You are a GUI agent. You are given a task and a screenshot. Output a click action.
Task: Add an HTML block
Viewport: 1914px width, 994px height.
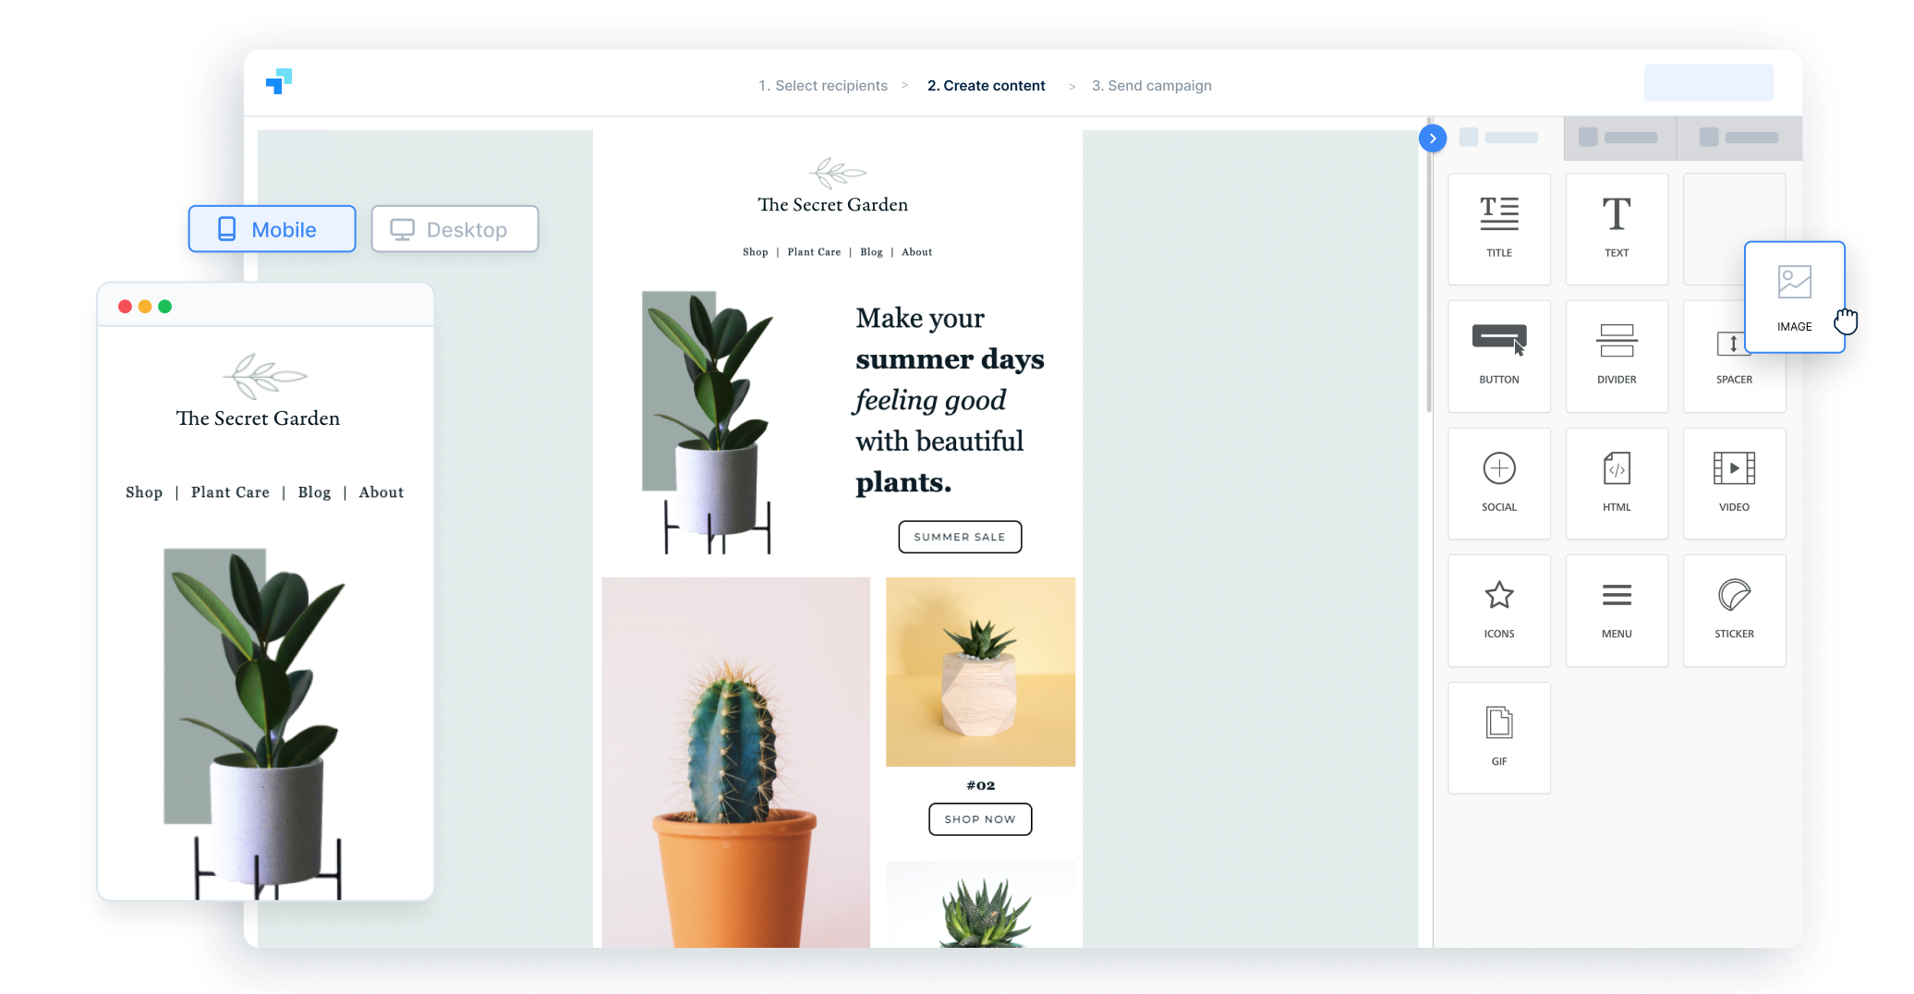click(x=1617, y=482)
